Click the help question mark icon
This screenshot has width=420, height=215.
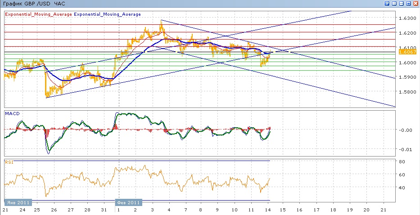coord(387,3)
